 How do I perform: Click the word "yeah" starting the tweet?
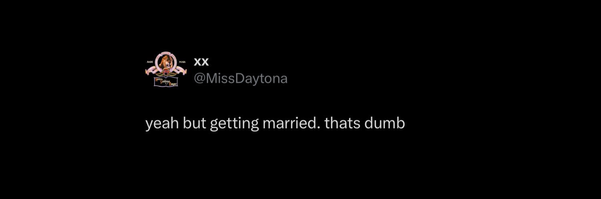coord(162,124)
